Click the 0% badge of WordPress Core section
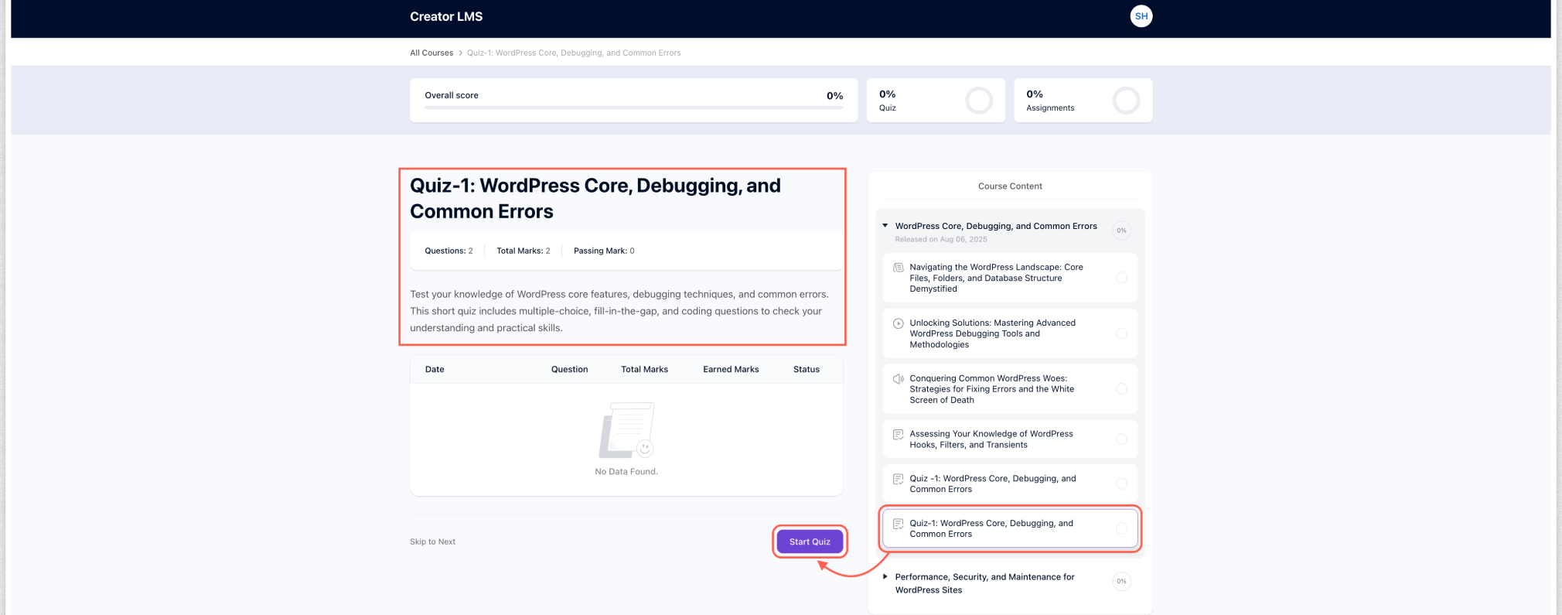The image size is (1562, 615). (x=1121, y=231)
